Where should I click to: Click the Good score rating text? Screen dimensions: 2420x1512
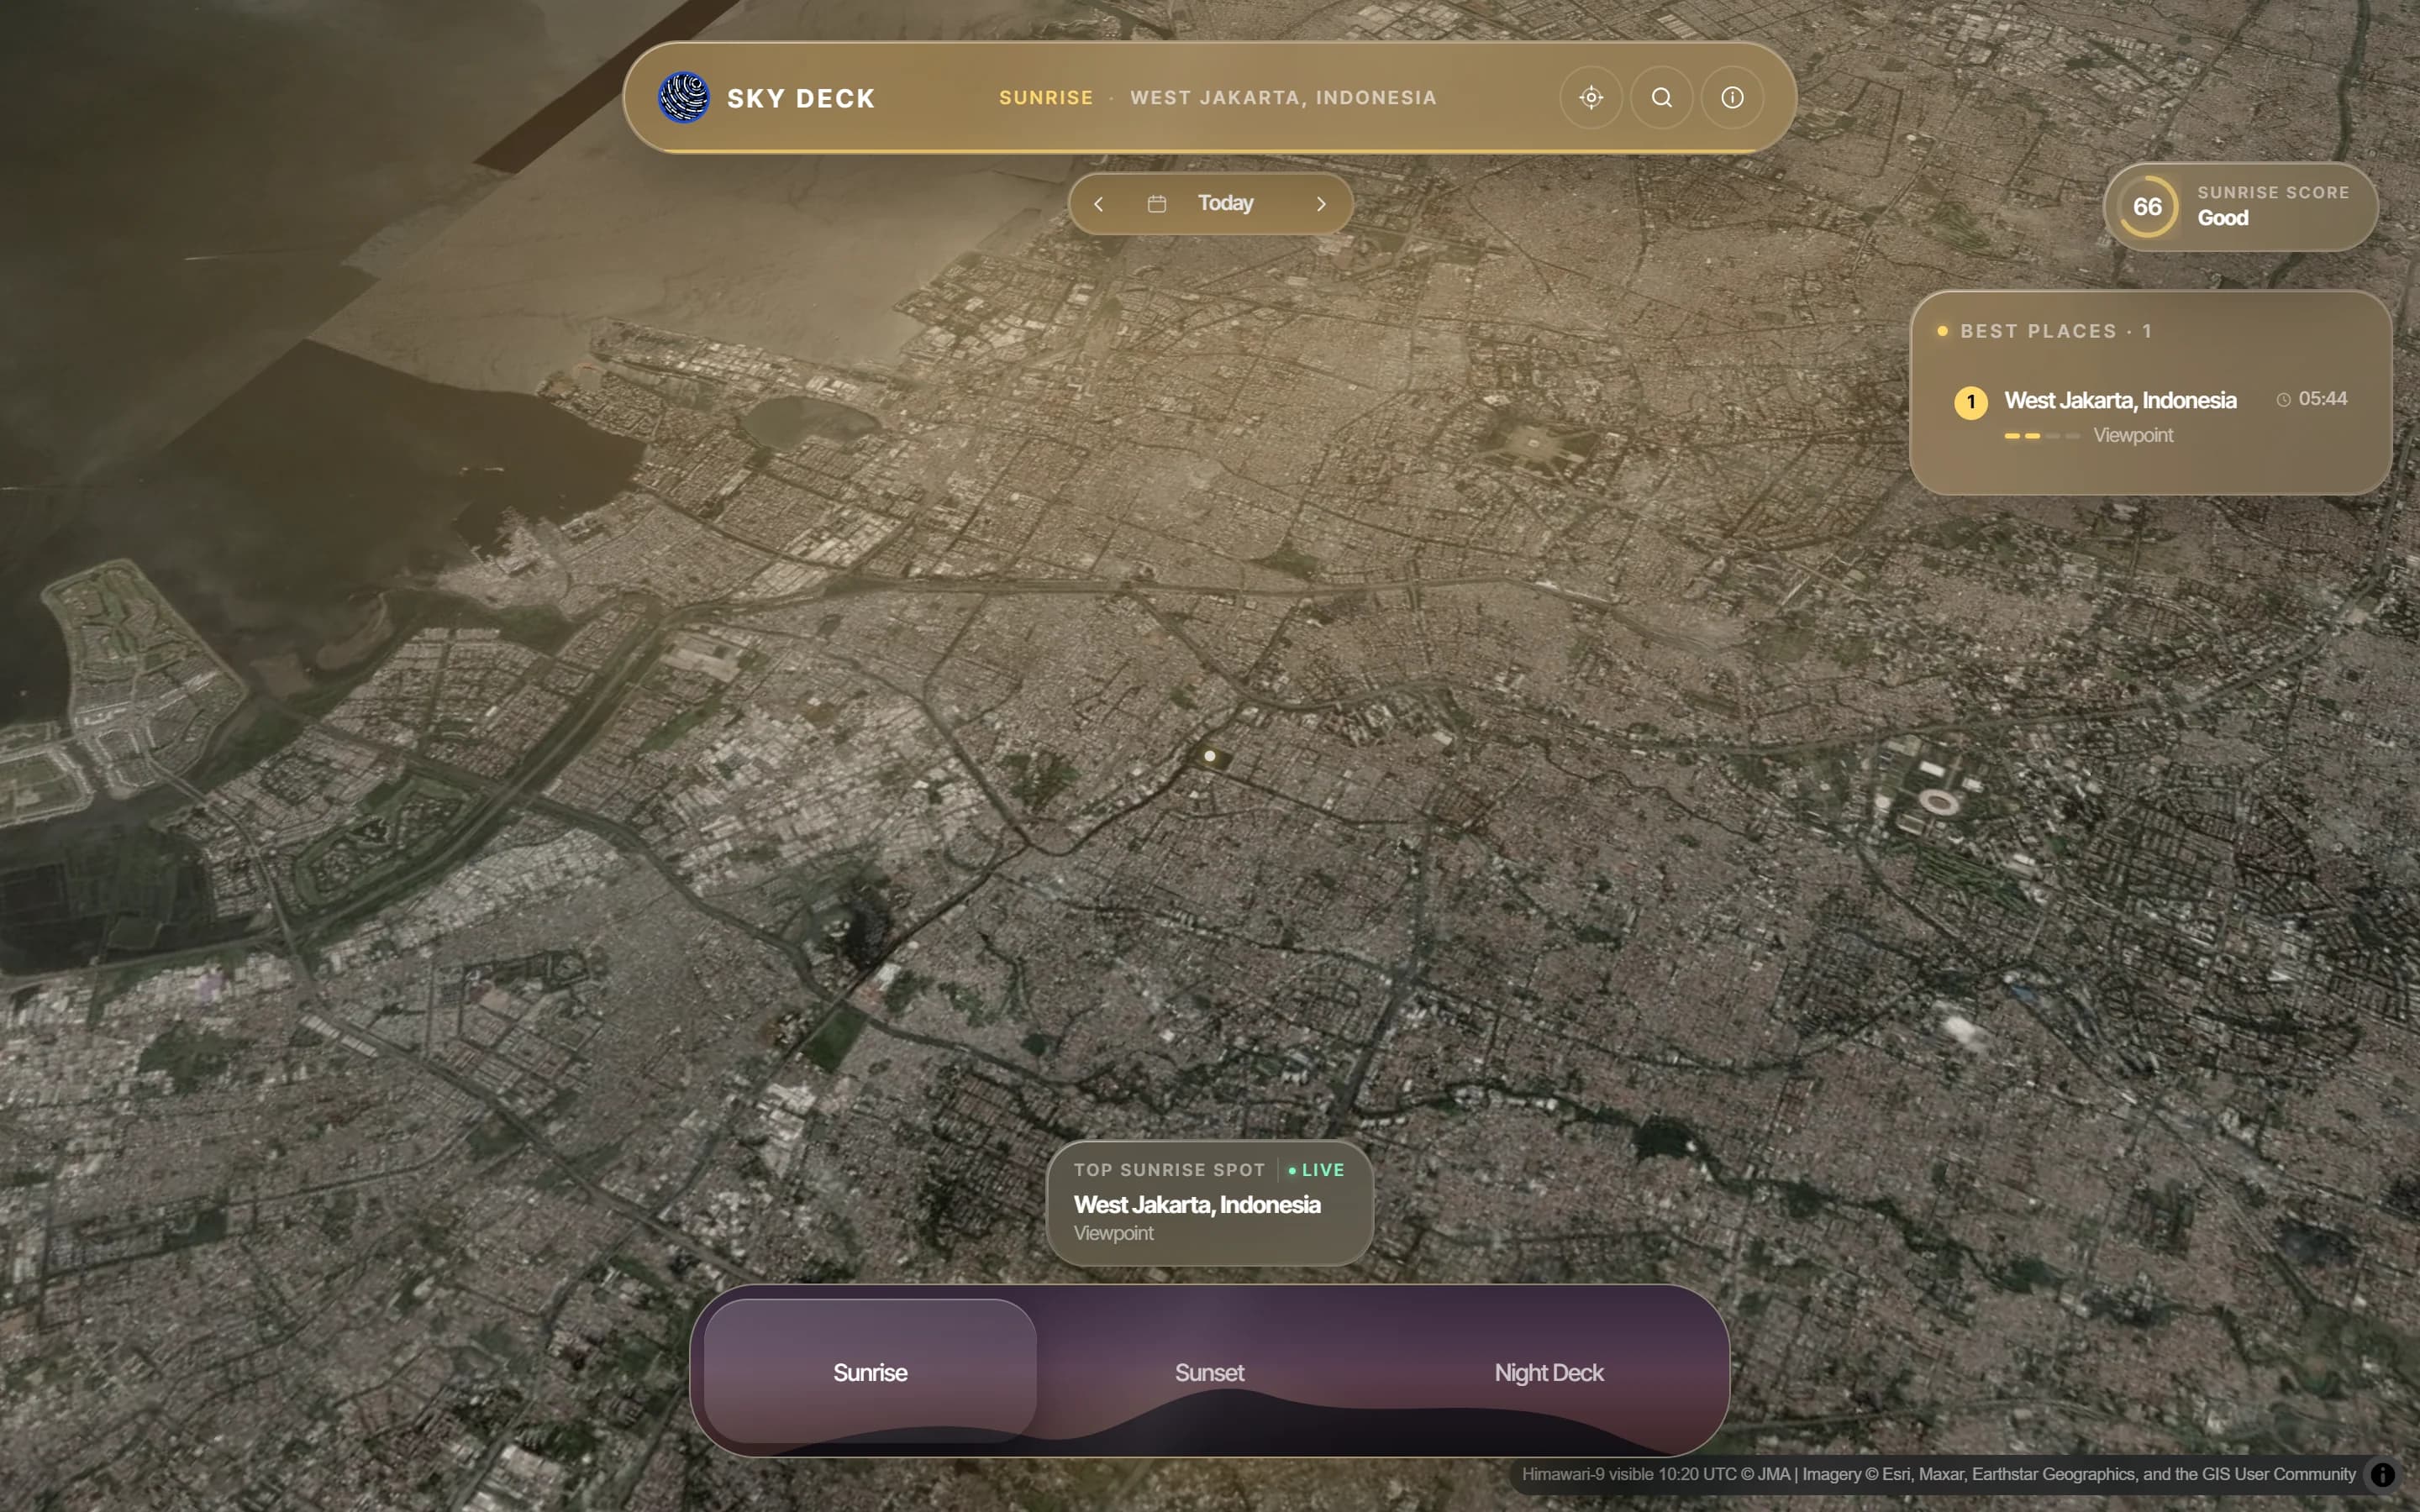[2222, 218]
